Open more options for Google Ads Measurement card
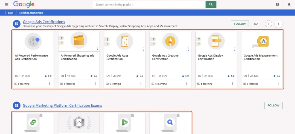The width and height of the screenshot is (295, 134). [278, 84]
